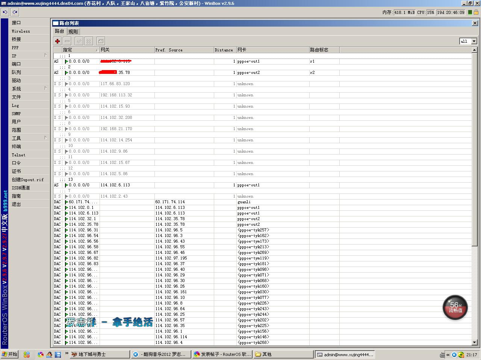Expand system tray hidden icons chevron

pos(448,355)
